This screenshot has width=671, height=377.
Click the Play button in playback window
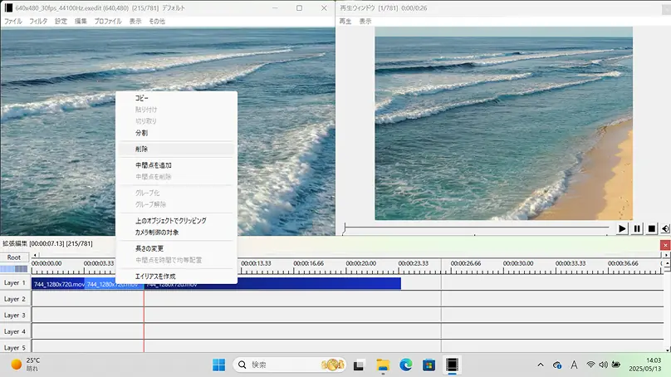[622, 229]
